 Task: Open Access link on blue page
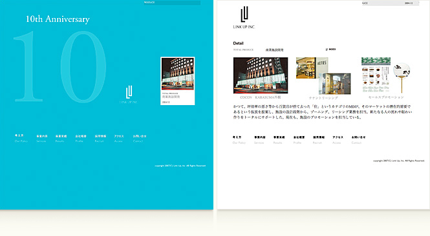119,139
